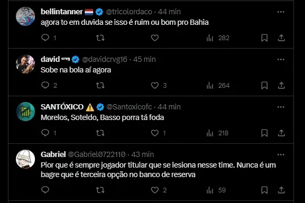Share SANTÓXICO's tweet
305x203 pixels.
[281, 133]
